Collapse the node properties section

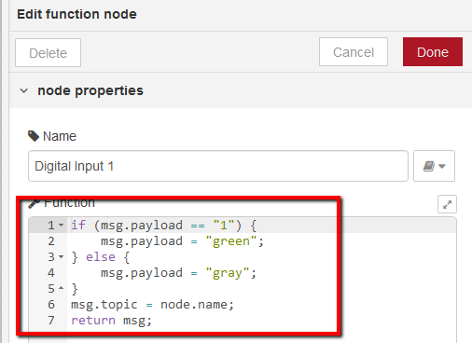click(x=24, y=90)
